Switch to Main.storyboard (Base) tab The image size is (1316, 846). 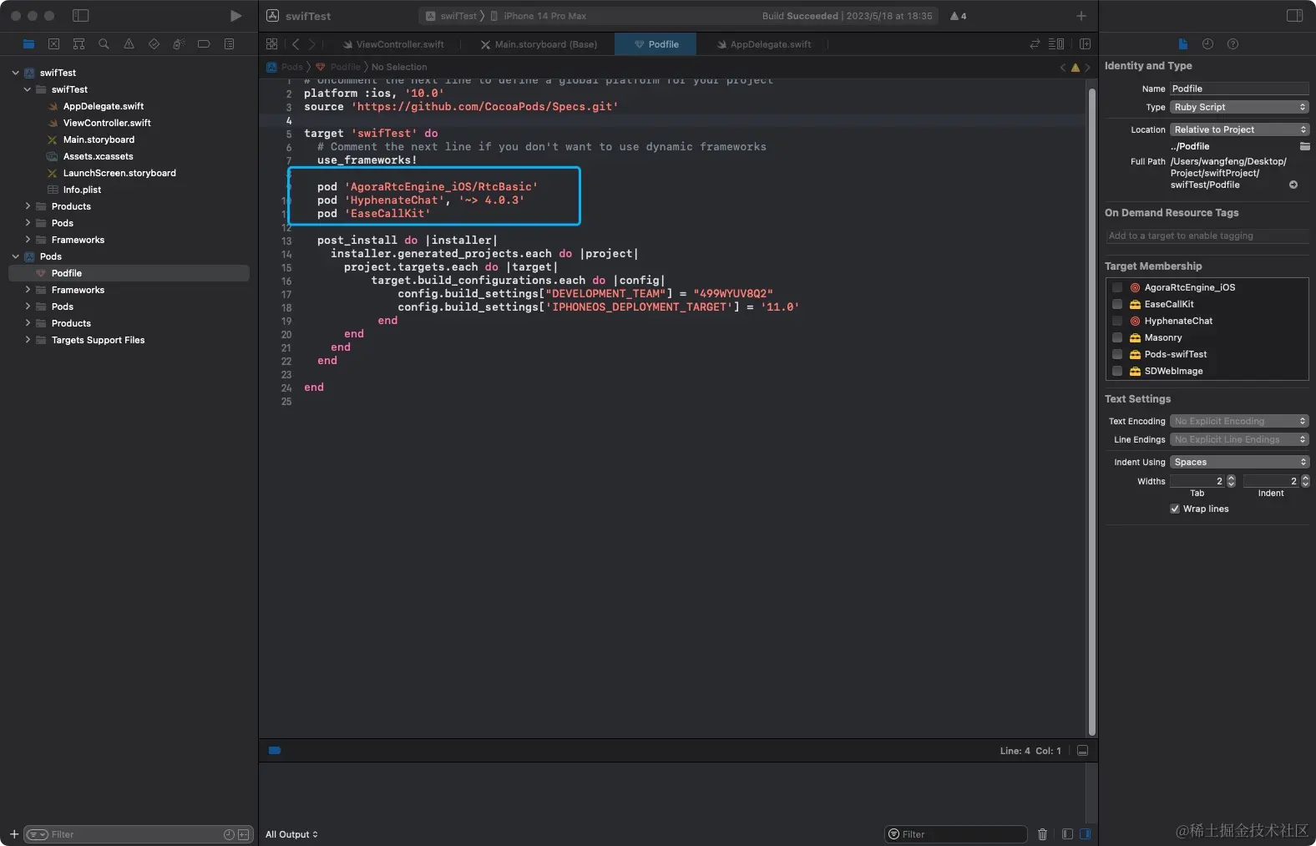[539, 44]
